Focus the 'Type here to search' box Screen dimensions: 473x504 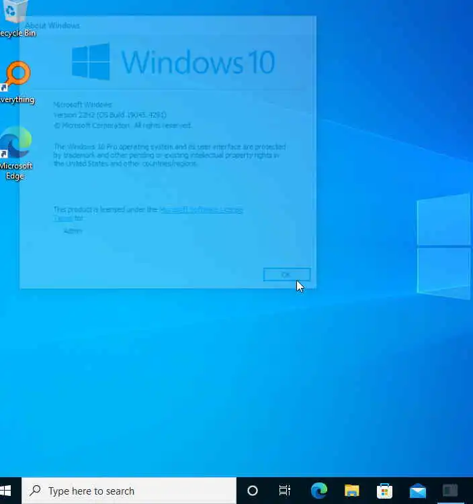coord(129,491)
